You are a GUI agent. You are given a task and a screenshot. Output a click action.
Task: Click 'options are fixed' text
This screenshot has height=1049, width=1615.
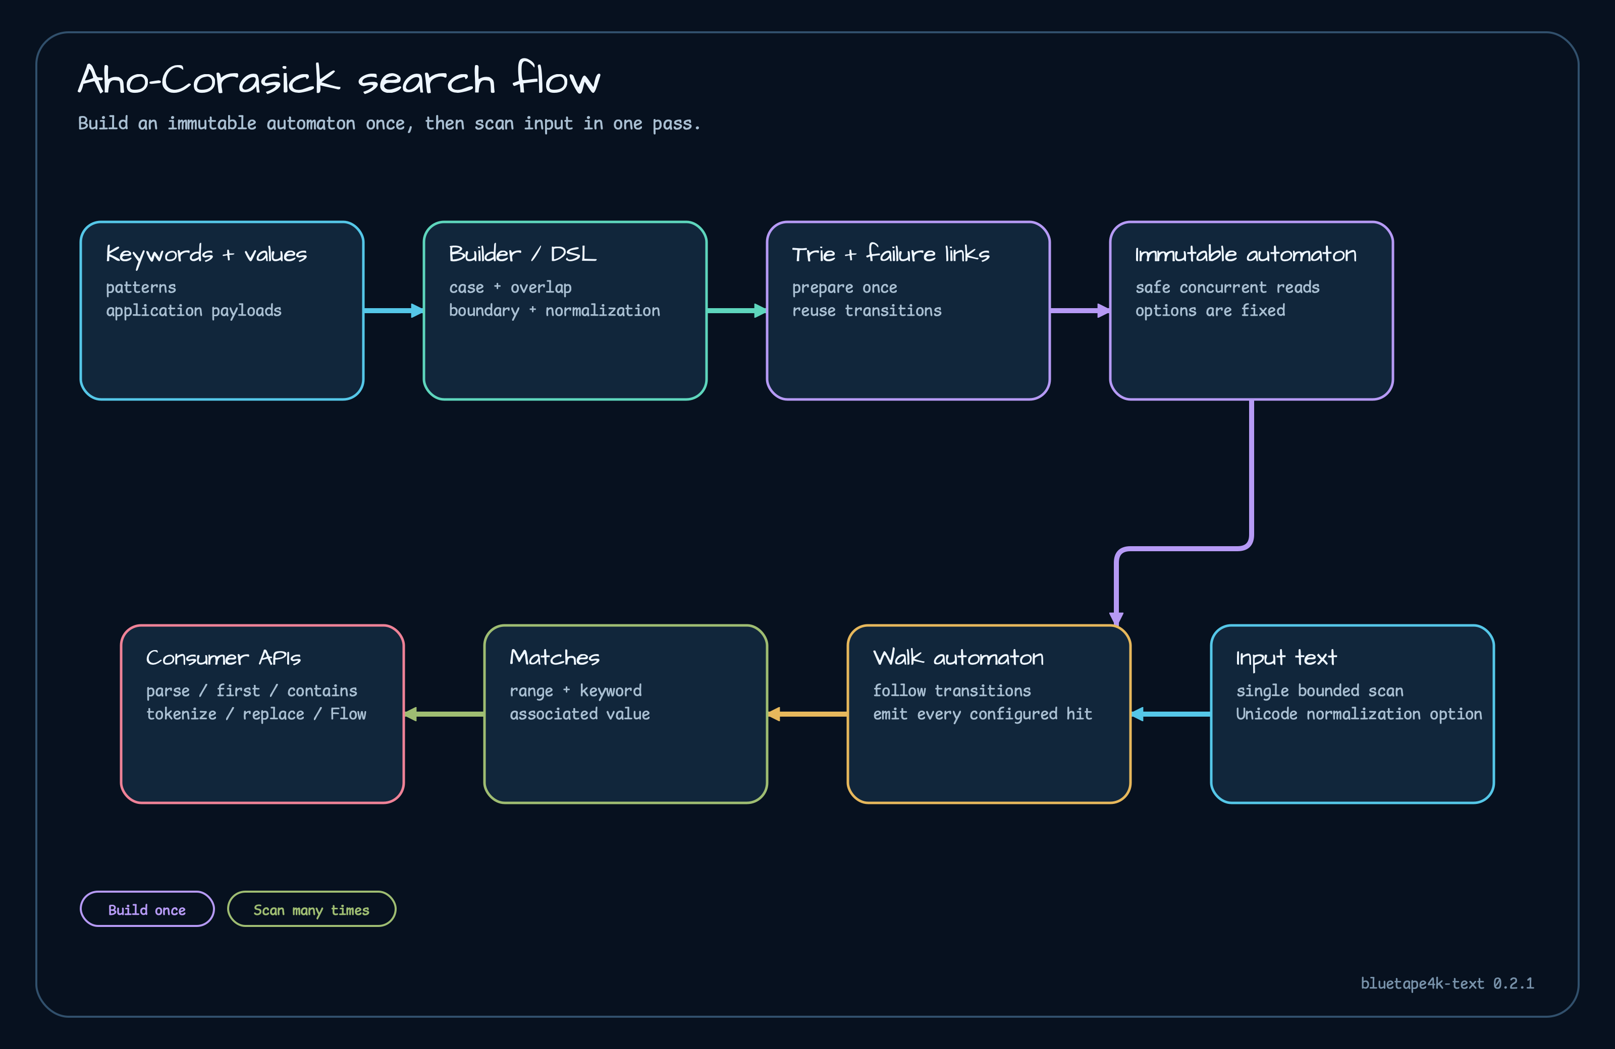coord(1210,311)
